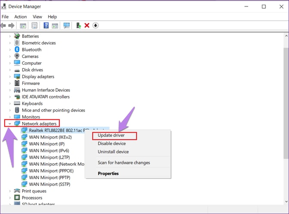Click the Biometric devices fingerprint icon

pos(17,43)
